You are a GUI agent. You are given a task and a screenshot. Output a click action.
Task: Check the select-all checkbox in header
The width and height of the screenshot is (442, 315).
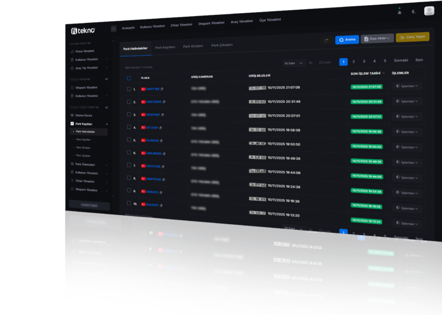[129, 78]
